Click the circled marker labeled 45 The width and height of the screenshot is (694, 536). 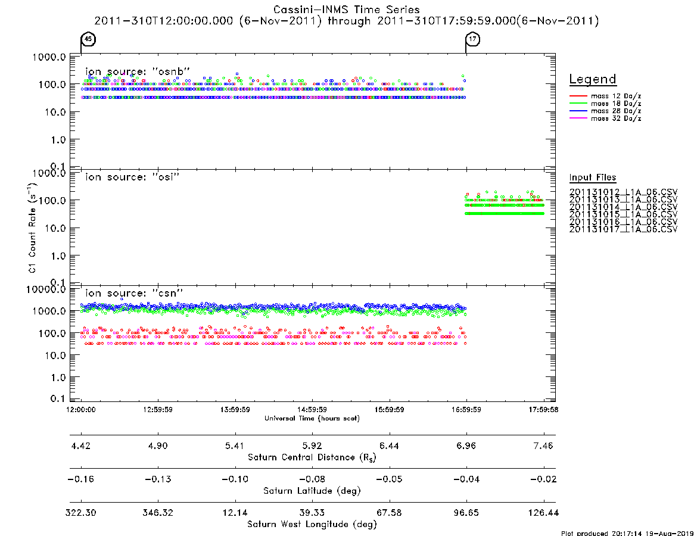tap(88, 39)
